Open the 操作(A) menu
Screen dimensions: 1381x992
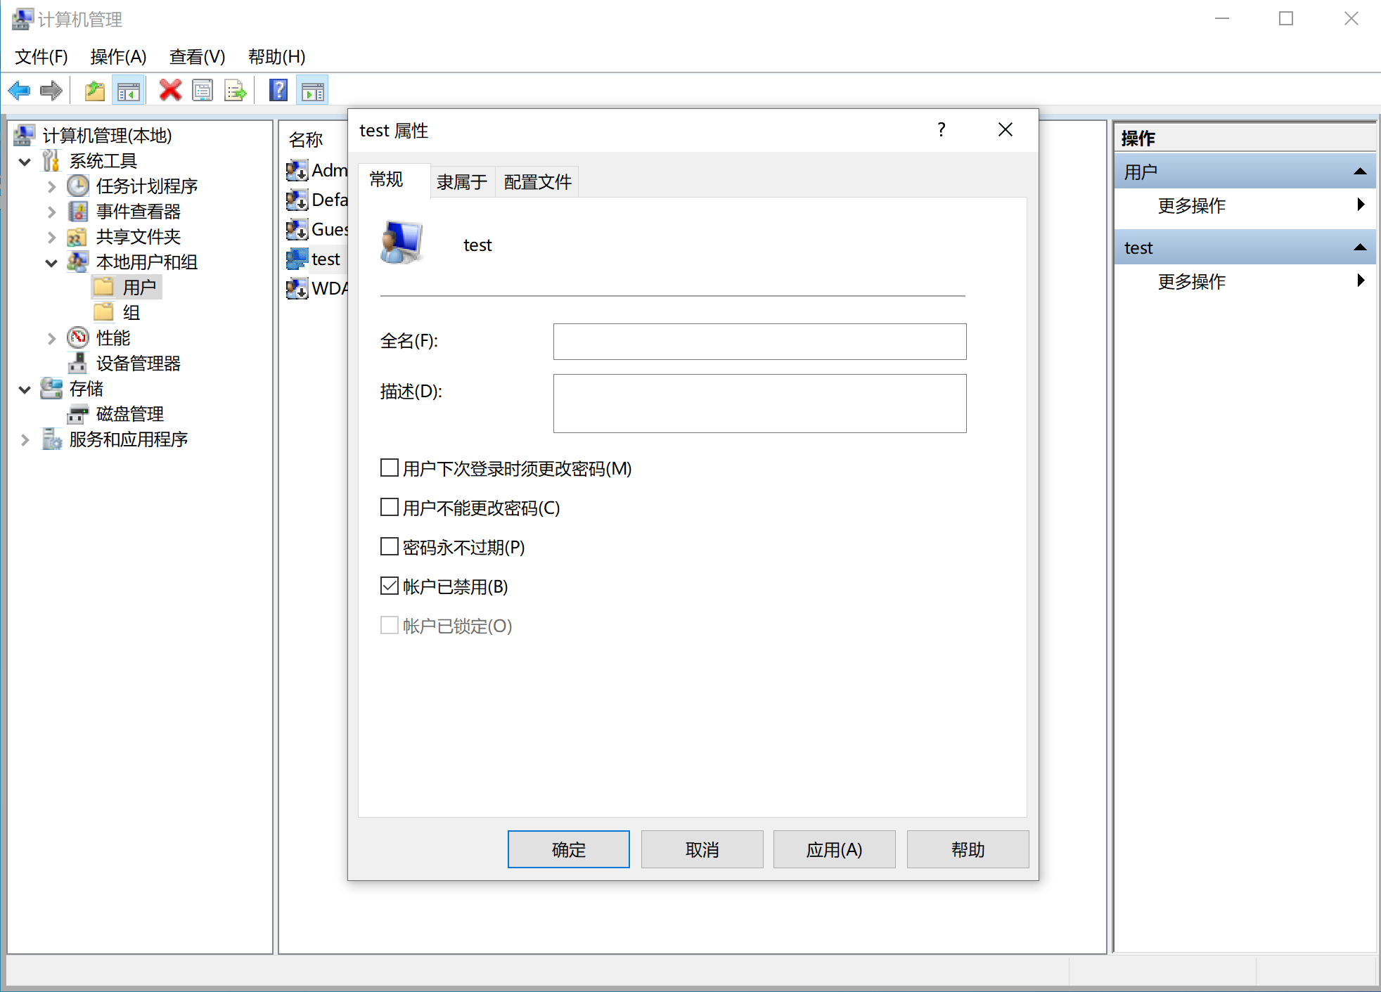tap(118, 57)
